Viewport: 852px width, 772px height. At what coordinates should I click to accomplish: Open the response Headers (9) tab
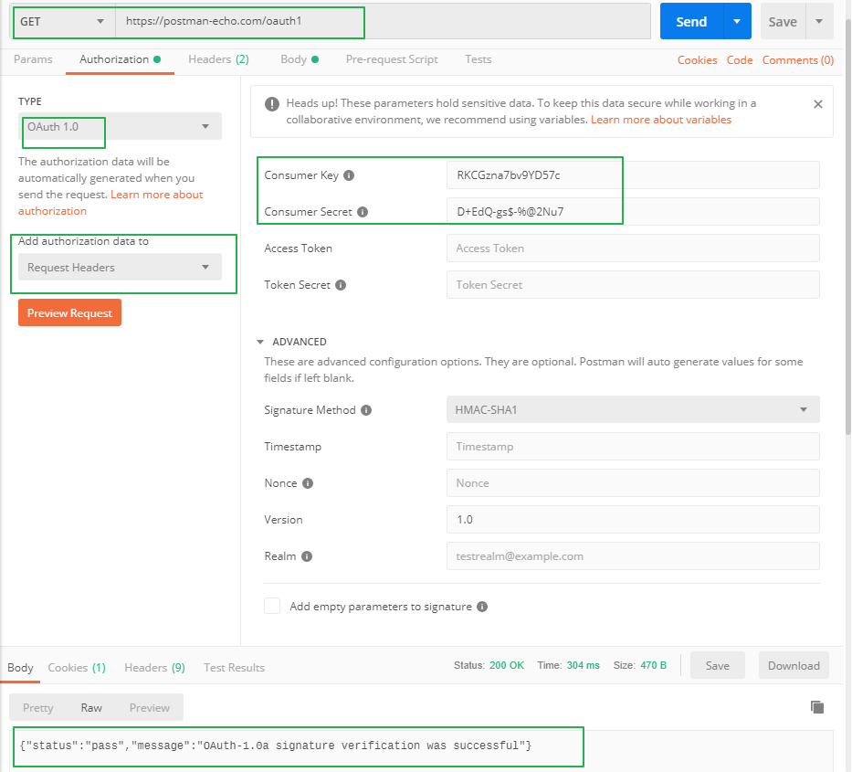point(154,668)
